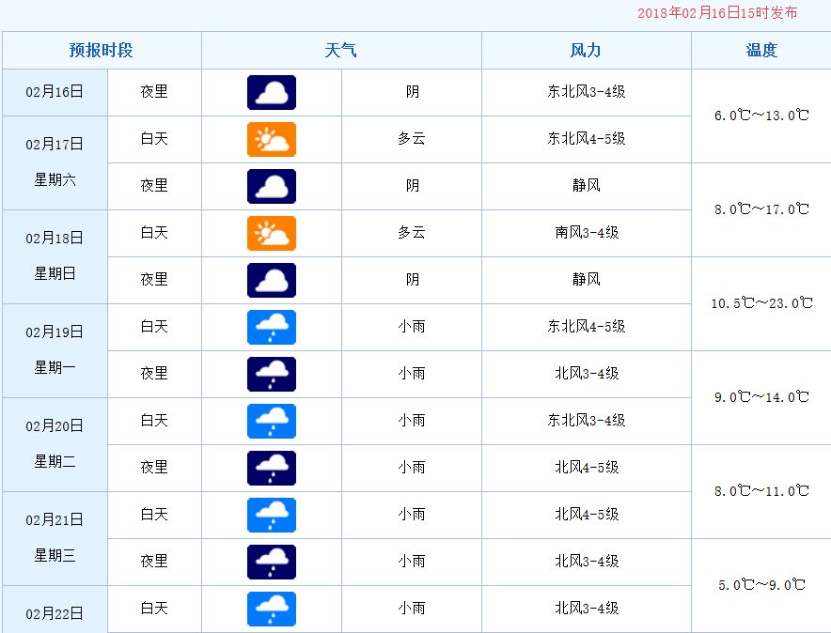Click the overcast icon for 02月17日 night
Image resolution: width=831 pixels, height=633 pixels.
tap(272, 186)
